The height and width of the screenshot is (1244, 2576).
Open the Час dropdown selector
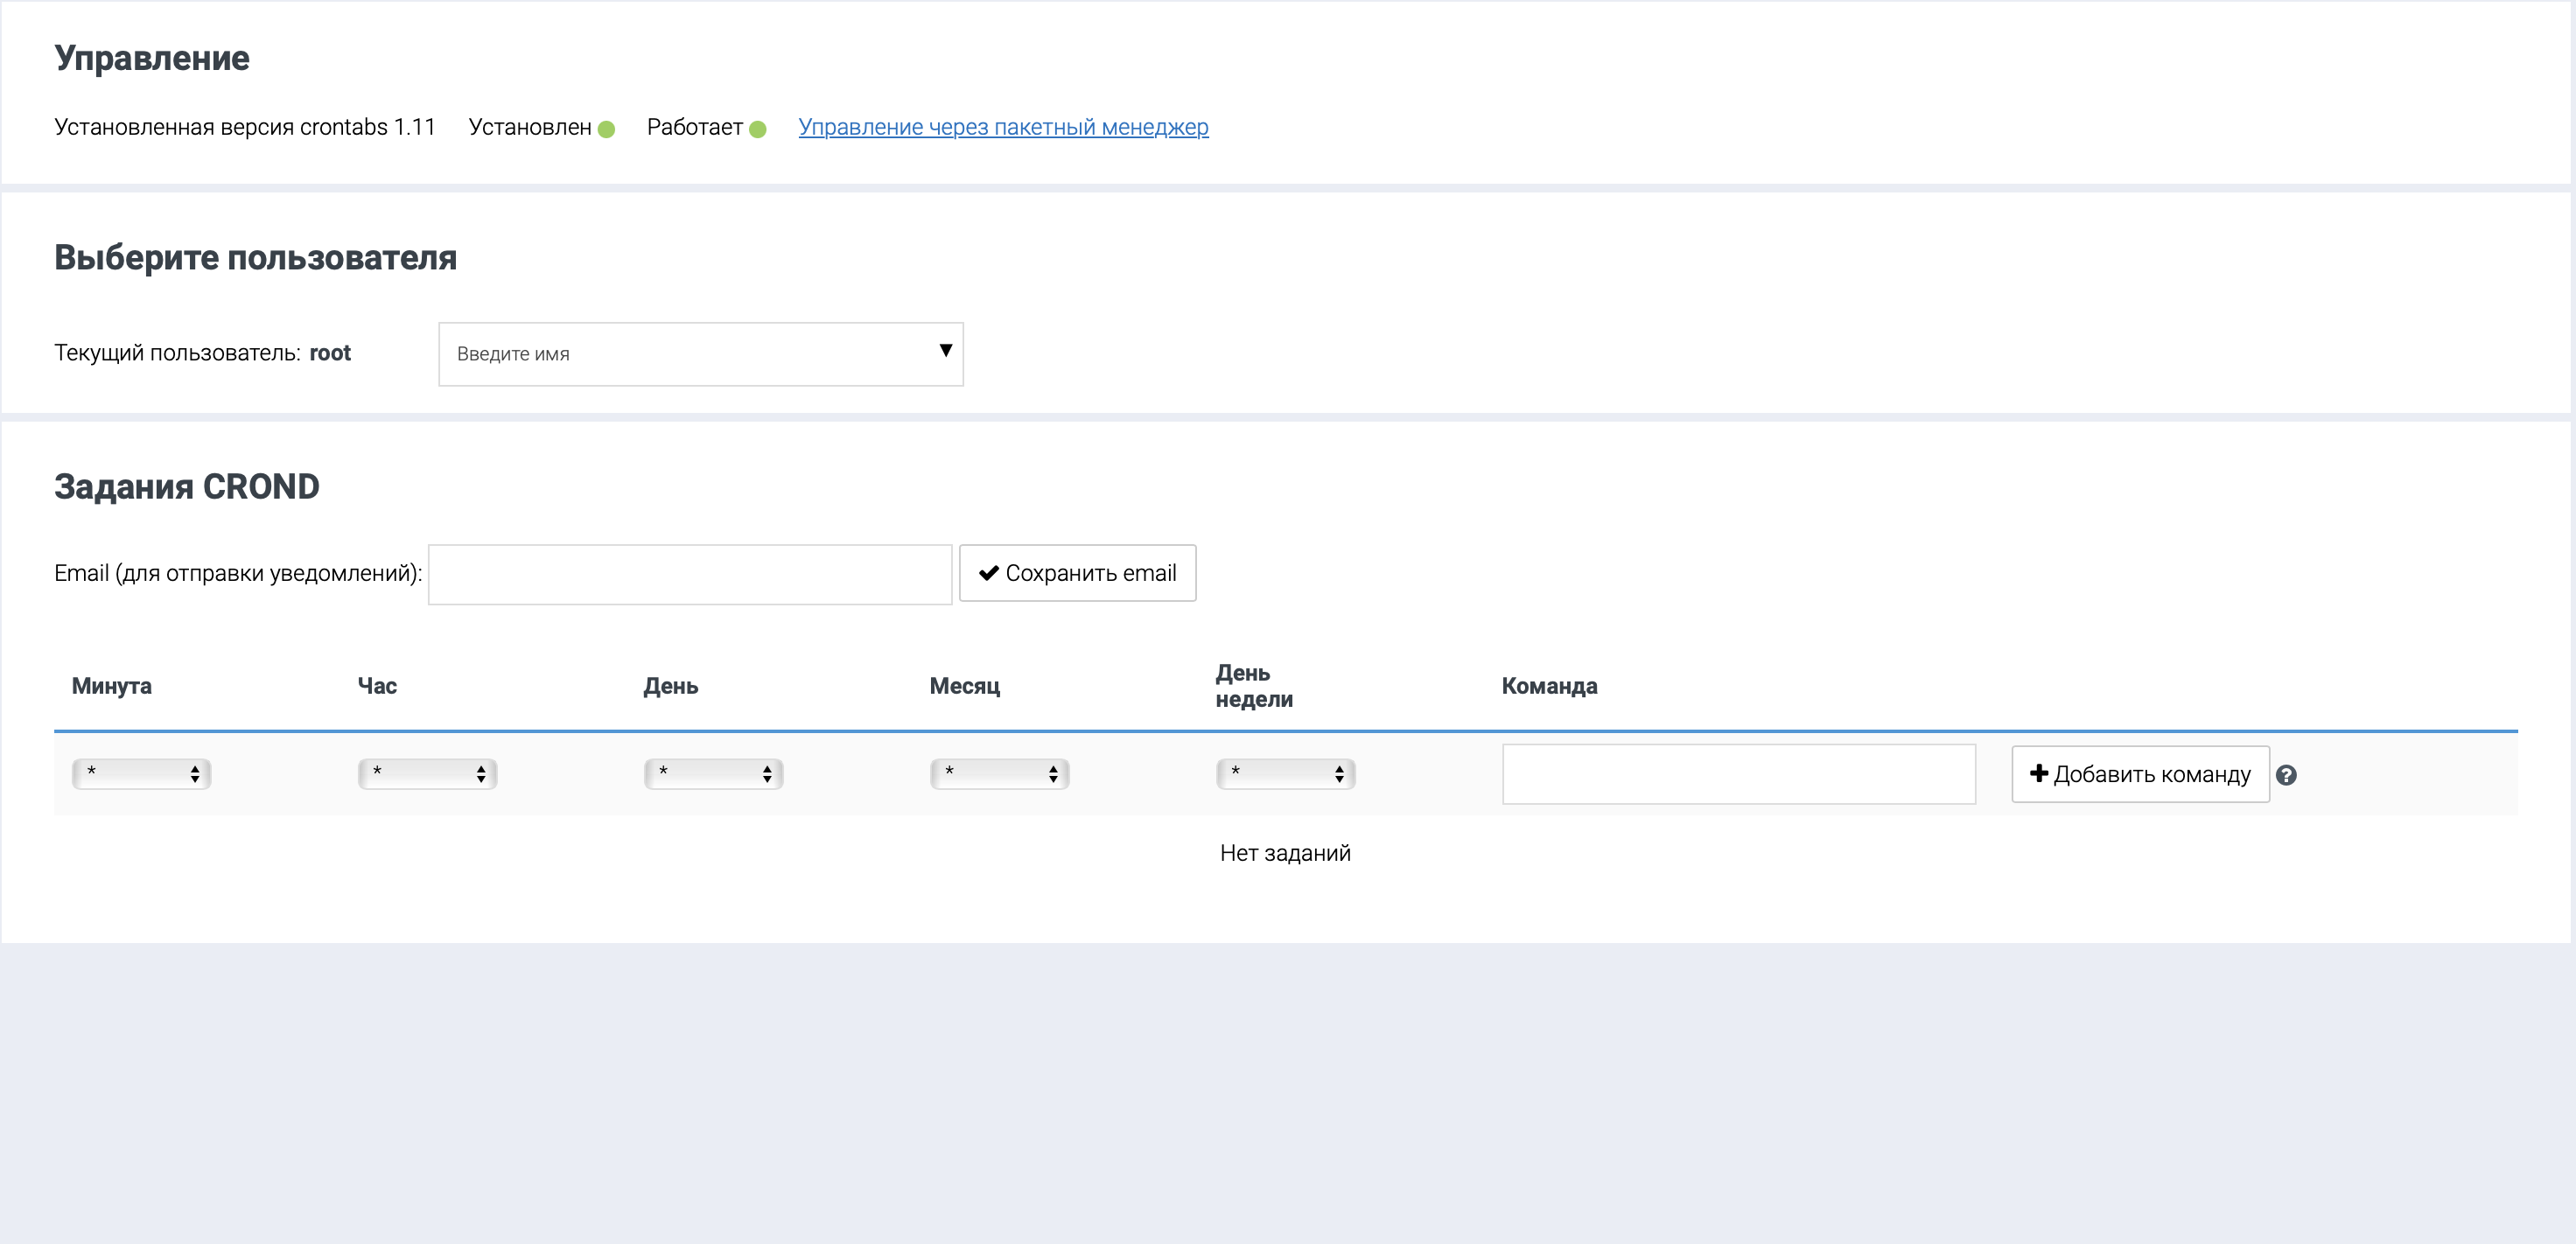[x=427, y=773]
